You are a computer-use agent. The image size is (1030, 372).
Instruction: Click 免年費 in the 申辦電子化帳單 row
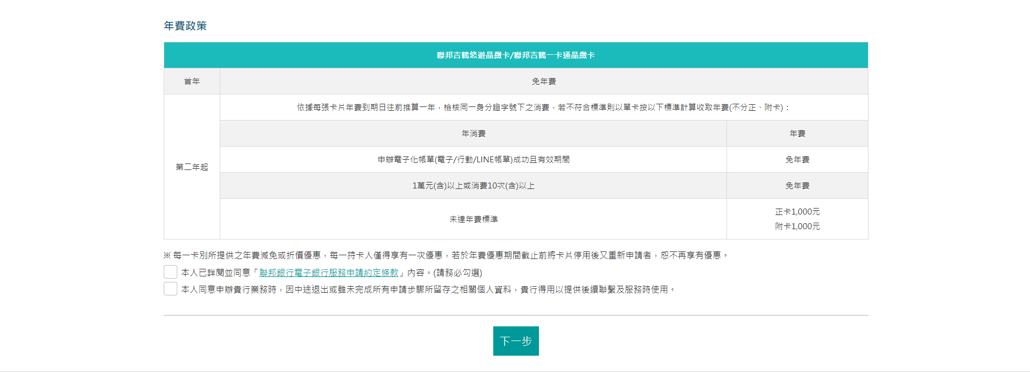(797, 160)
